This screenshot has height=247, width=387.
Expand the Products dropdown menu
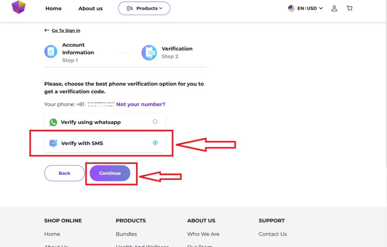[144, 8]
